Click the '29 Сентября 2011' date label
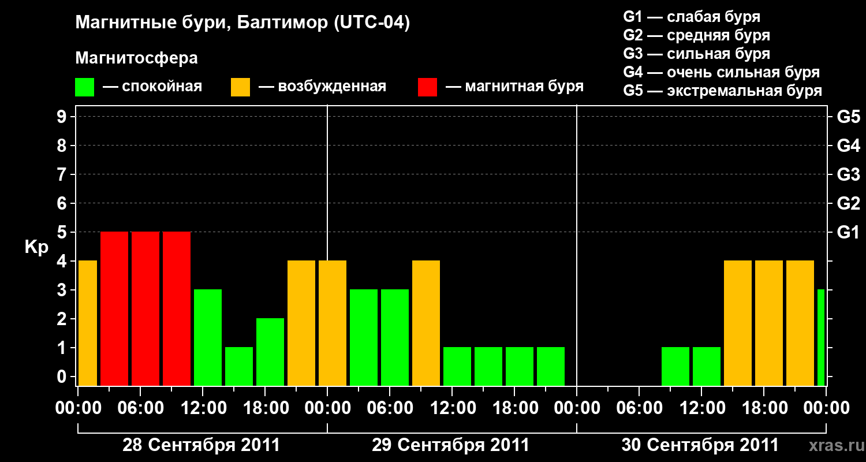Image resolution: width=866 pixels, height=462 pixels. point(451,445)
